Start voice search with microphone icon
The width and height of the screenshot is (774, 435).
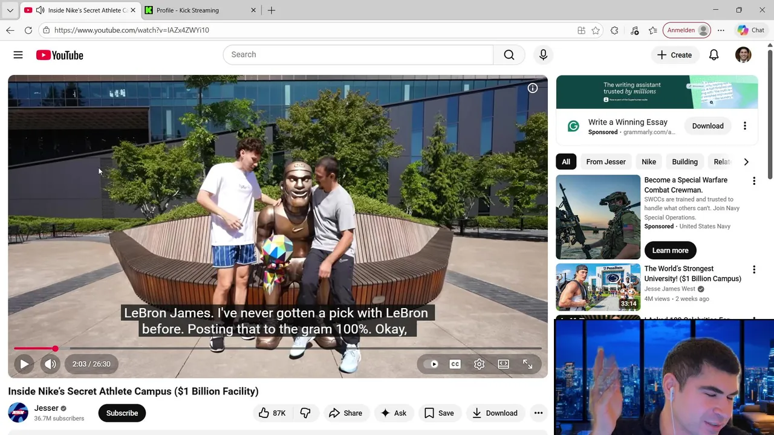pyautogui.click(x=543, y=55)
